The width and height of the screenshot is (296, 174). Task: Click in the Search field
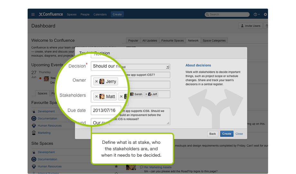point(227,14)
